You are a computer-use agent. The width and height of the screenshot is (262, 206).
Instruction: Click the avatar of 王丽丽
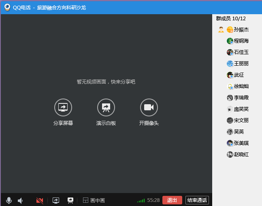(230, 64)
